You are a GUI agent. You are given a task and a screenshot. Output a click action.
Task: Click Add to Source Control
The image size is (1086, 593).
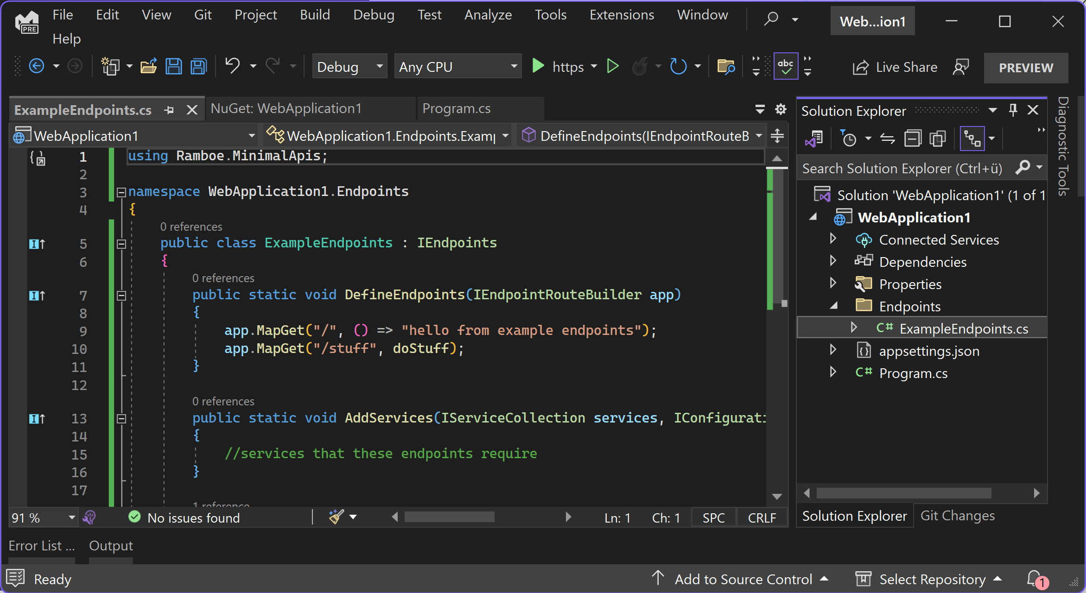coord(743,579)
